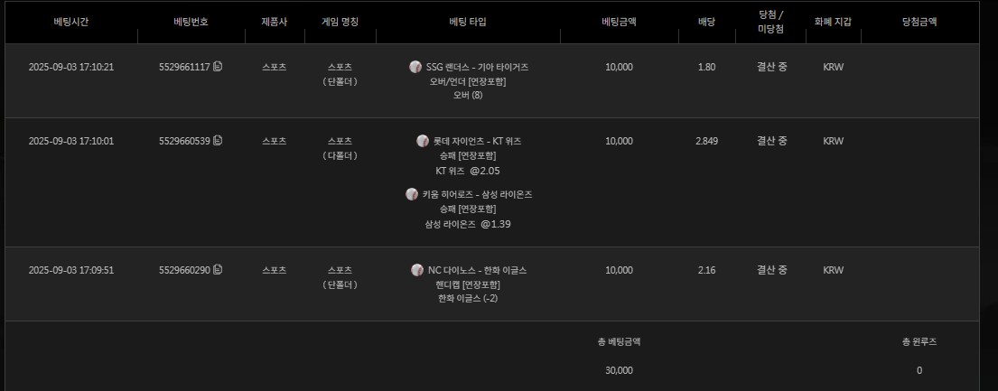Sort by 베팅금액 column header
998x391 pixels.
pos(619,22)
